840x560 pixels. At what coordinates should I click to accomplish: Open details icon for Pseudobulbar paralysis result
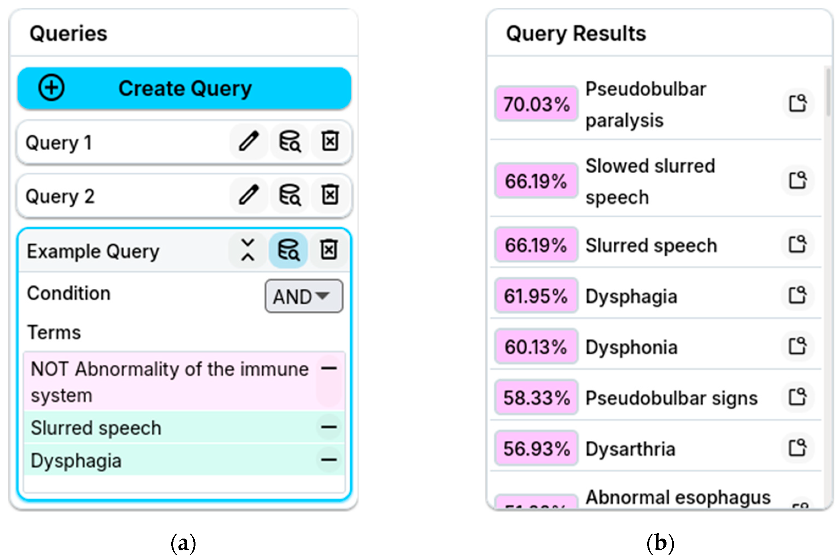798,104
